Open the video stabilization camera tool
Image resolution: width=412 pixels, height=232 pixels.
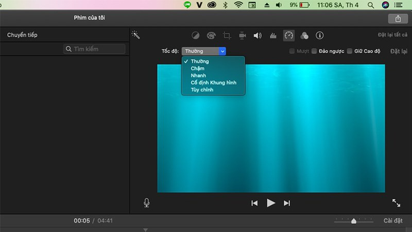pyautogui.click(x=242, y=35)
